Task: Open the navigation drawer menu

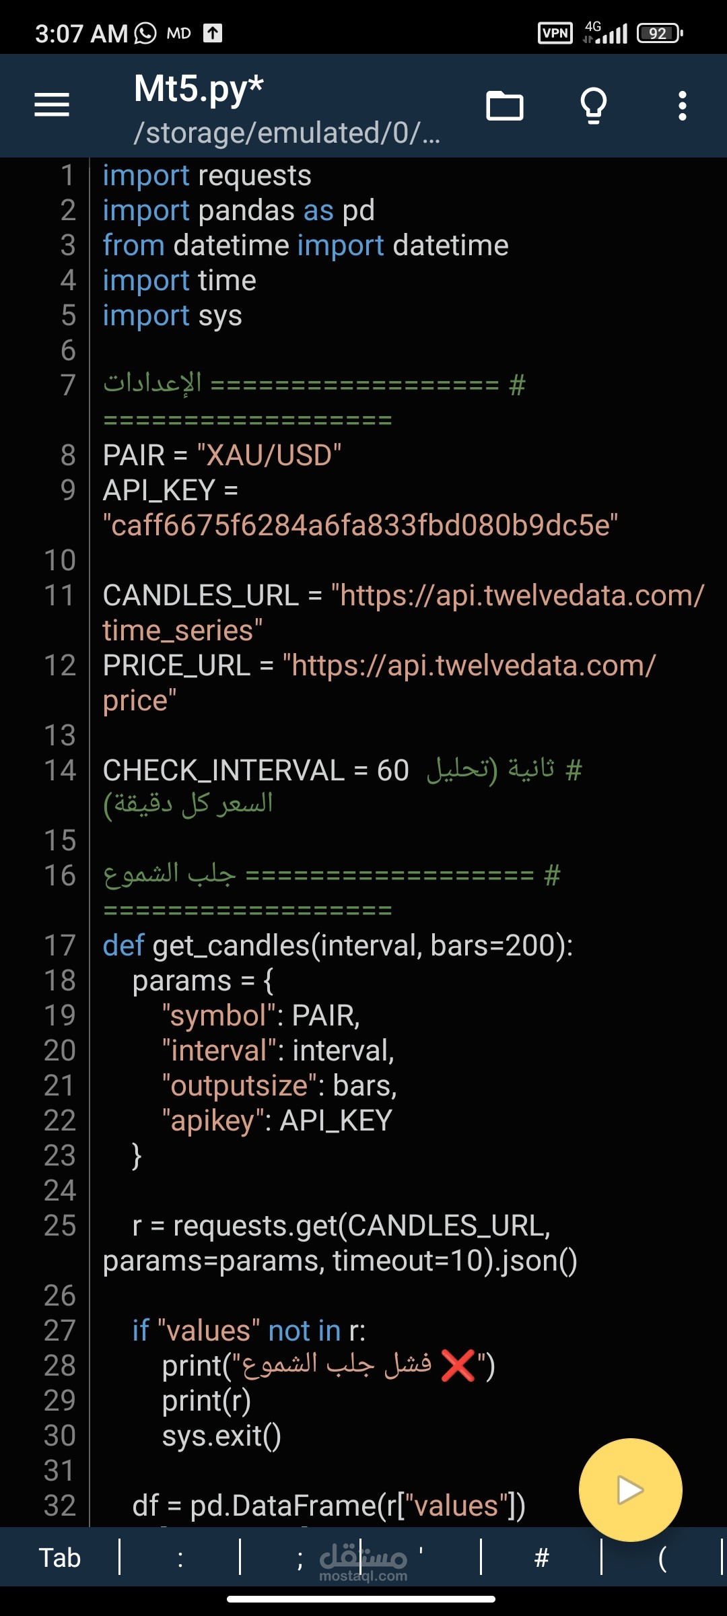Action: tap(53, 106)
